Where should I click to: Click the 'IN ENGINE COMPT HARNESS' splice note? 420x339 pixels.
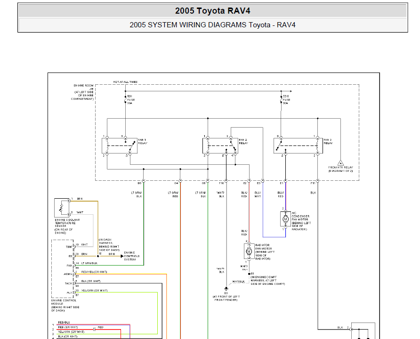[267, 280]
